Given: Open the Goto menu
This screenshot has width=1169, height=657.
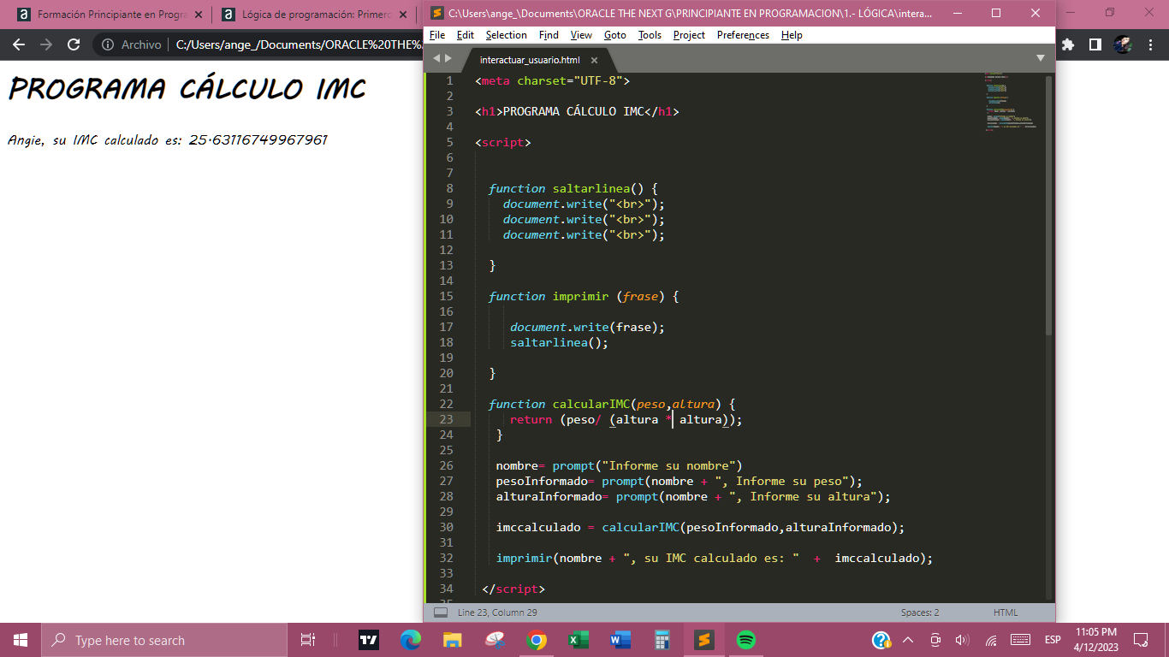Looking at the screenshot, I should 614,35.
